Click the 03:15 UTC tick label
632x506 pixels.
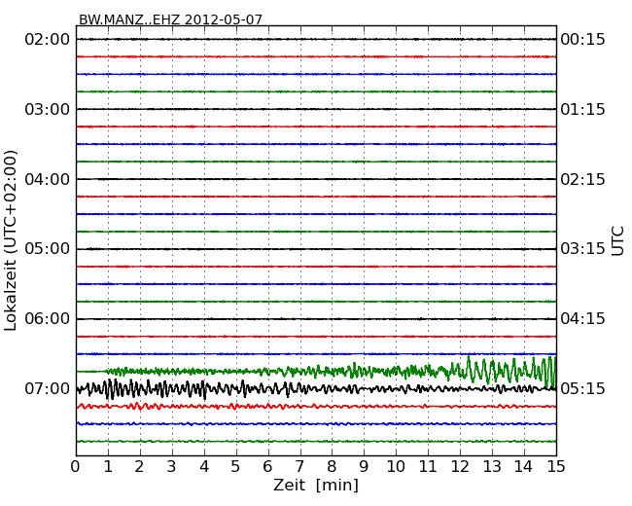(x=582, y=249)
